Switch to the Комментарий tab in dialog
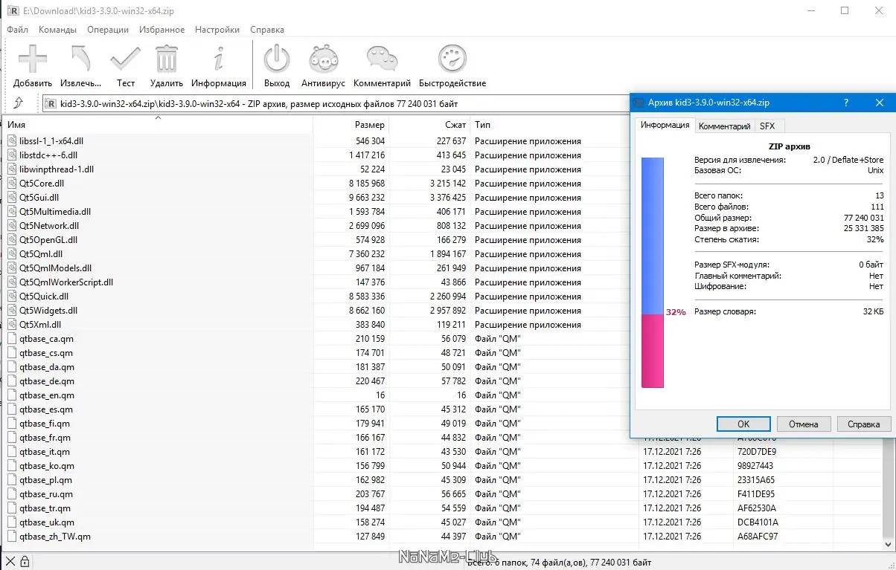 tap(724, 126)
